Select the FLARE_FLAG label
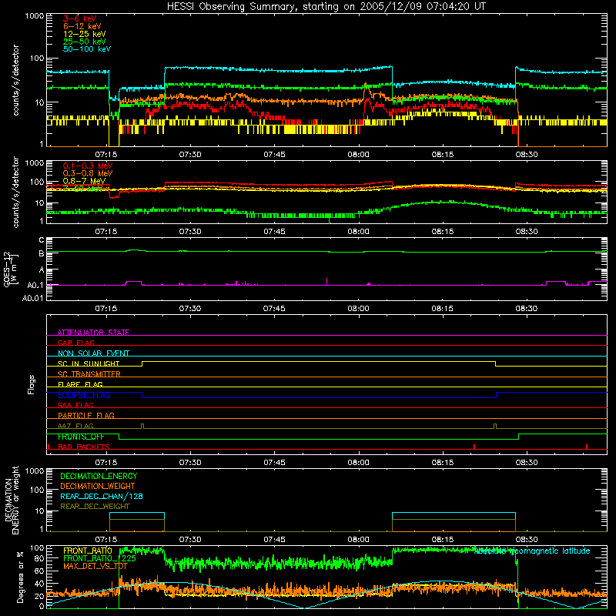 [80, 384]
